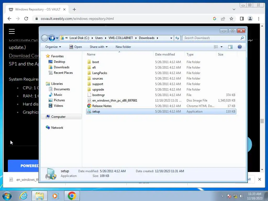
Task: Open Chrome three-dot menu
Action: pyautogui.click(x=259, y=19)
